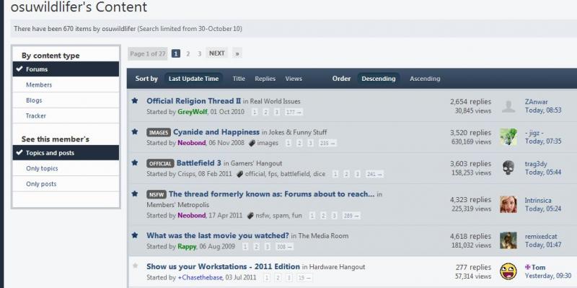This screenshot has width=577, height=288.
Task: Open The thread formerly known as topic
Action: coord(272,194)
